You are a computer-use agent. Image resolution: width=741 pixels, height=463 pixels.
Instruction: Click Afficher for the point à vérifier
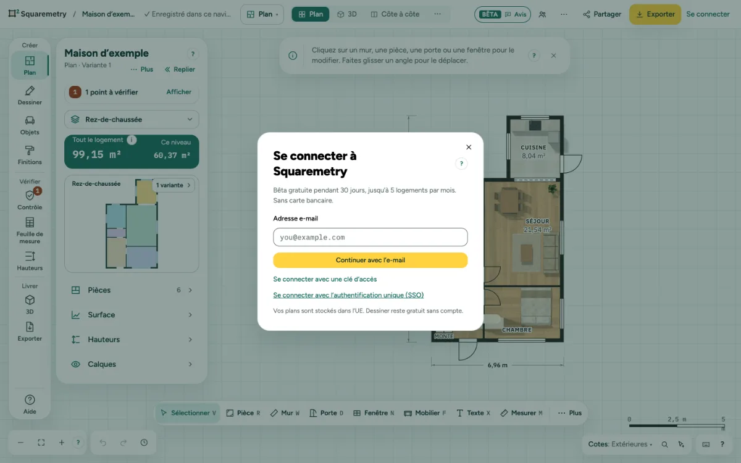(179, 92)
